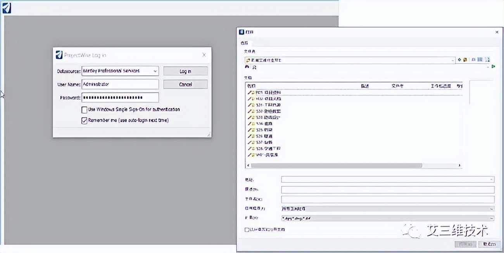Click the grid view icon in the folder toolbar

[480, 60]
